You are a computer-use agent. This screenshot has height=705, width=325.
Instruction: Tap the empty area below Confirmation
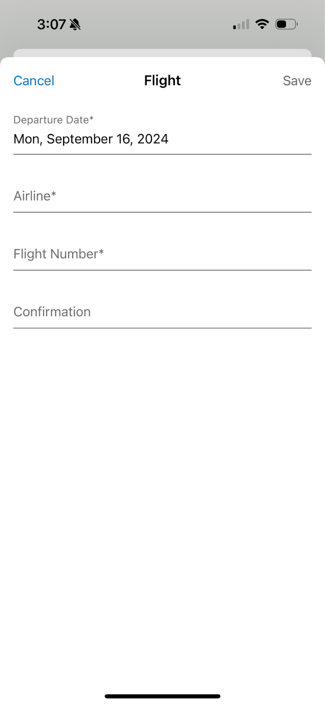tap(162, 485)
